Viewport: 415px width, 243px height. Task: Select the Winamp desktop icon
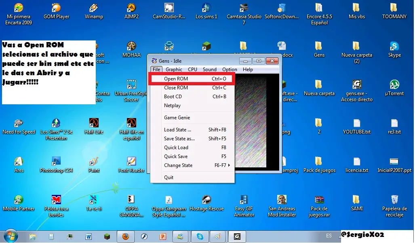(94, 12)
